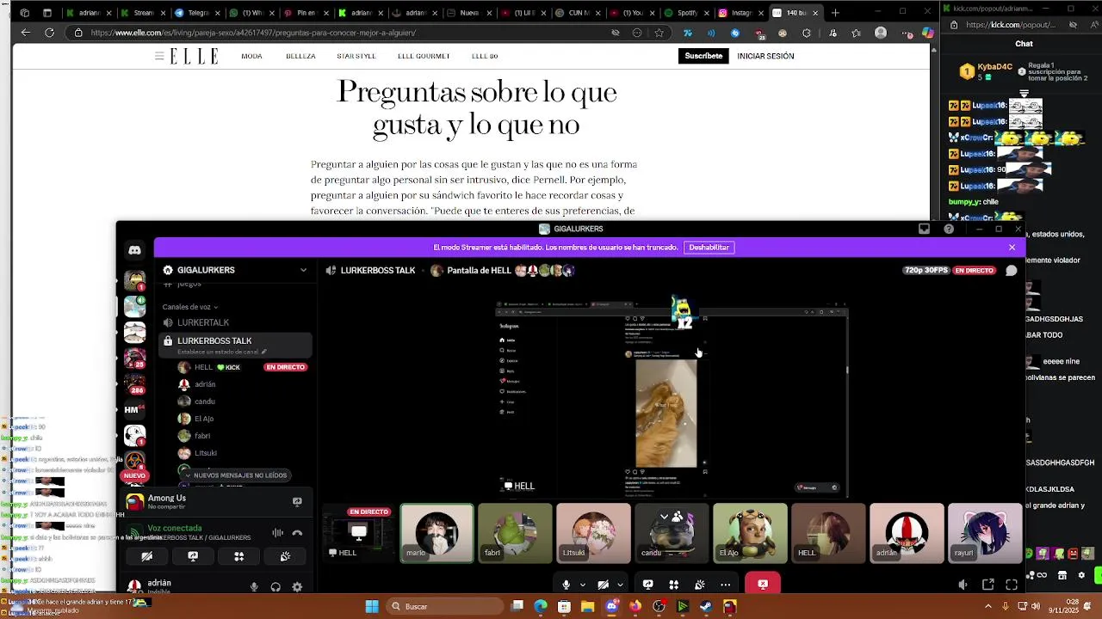Disable Streamer mode via Deshabilitar button
This screenshot has width=1102, height=619.
click(709, 248)
